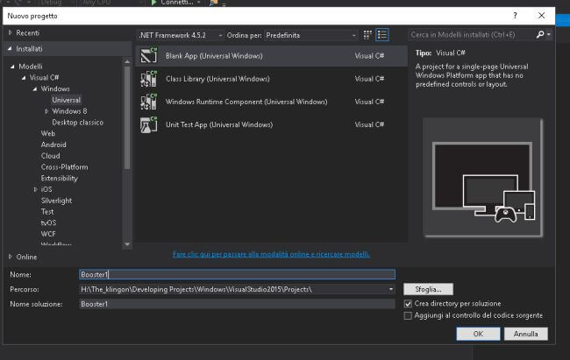The image size is (570, 360).
Task: Select Desktop classico tree item
Action: (78, 123)
